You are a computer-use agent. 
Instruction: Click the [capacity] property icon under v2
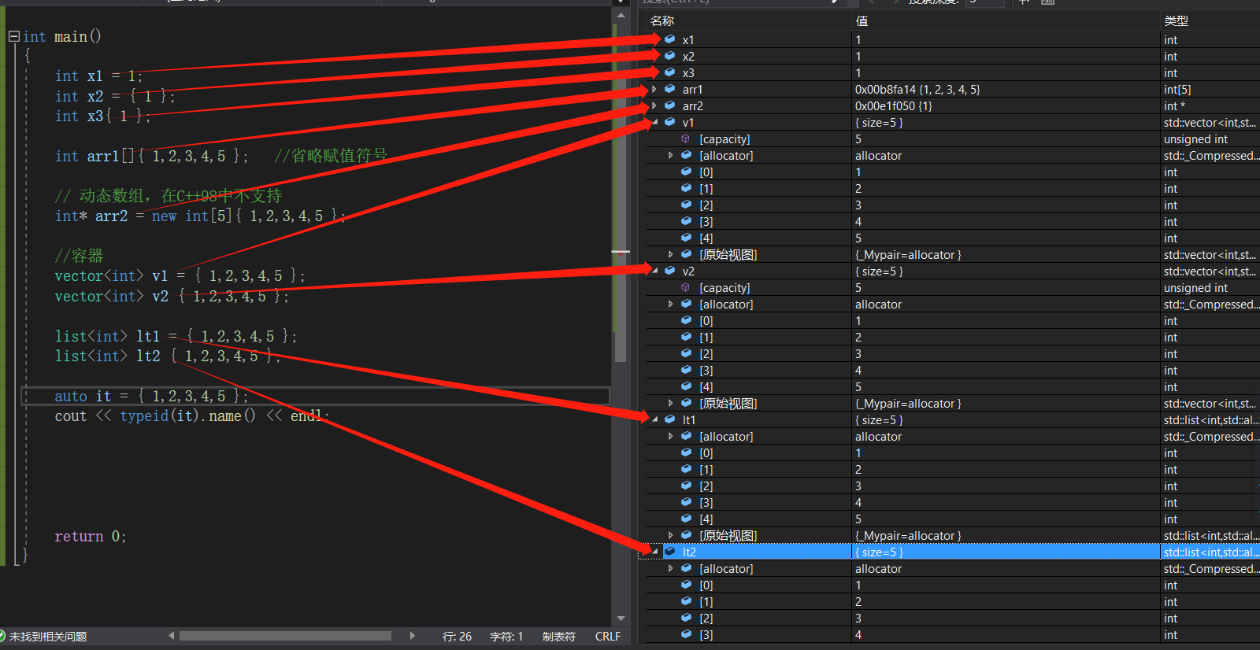(686, 287)
